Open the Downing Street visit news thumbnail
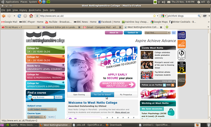The width and height of the screenshot is (211, 127). coord(147,65)
